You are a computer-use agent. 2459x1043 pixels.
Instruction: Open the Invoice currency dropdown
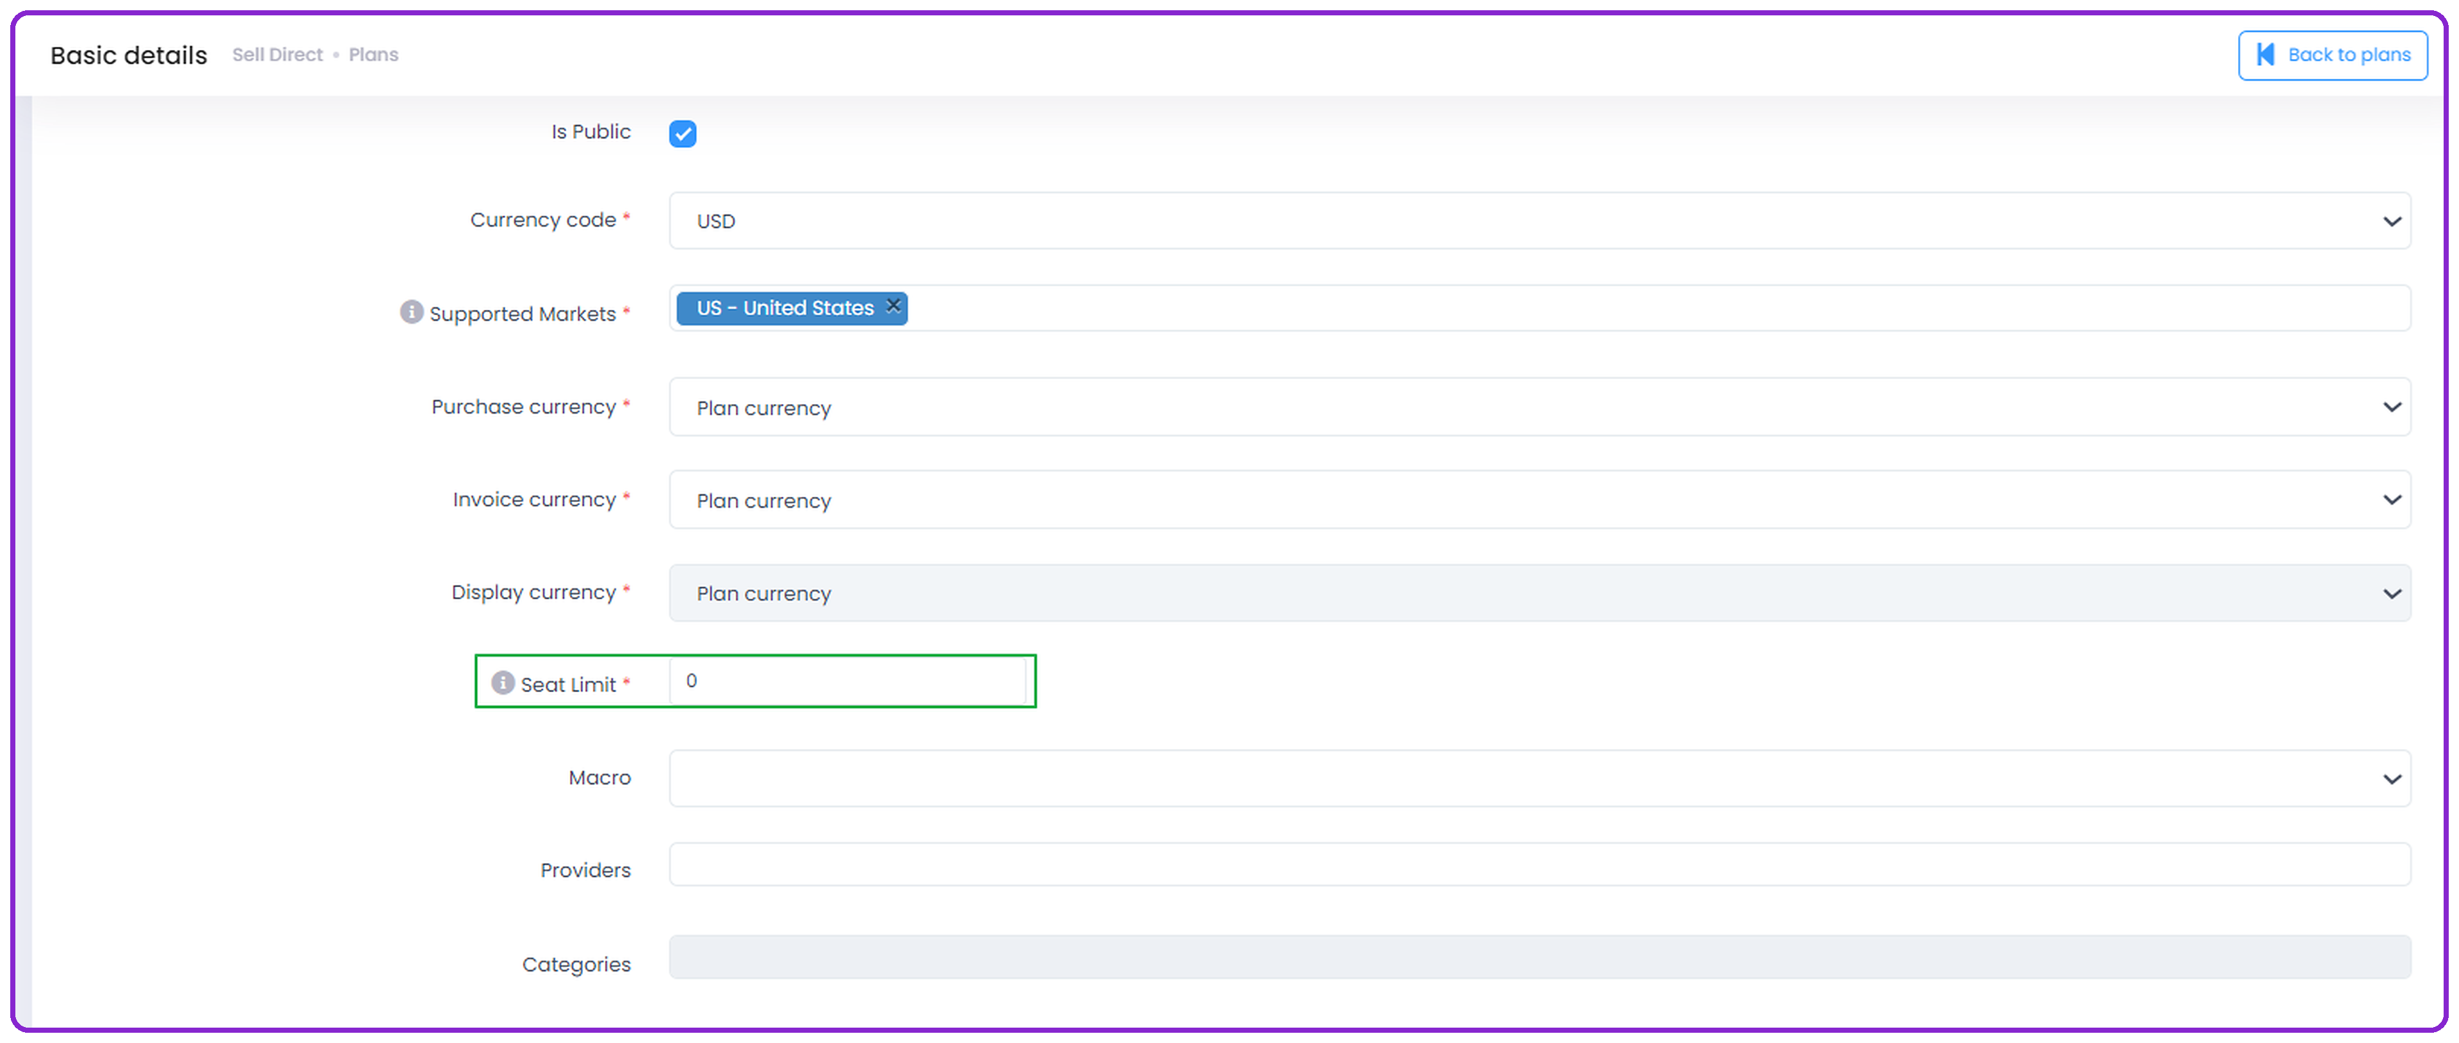[x=1539, y=500]
